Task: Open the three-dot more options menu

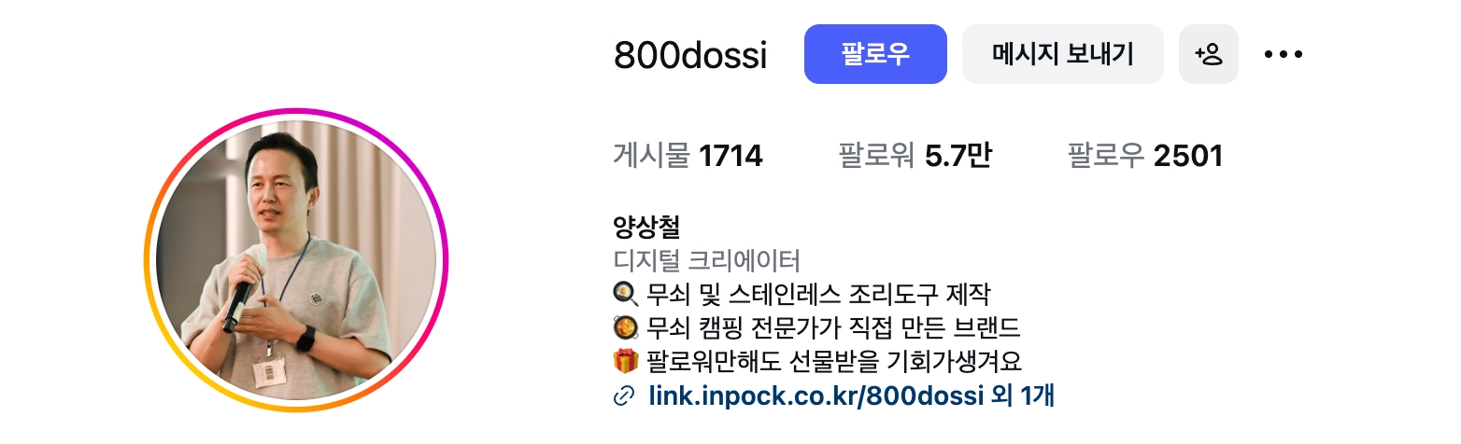Action: [x=1283, y=54]
